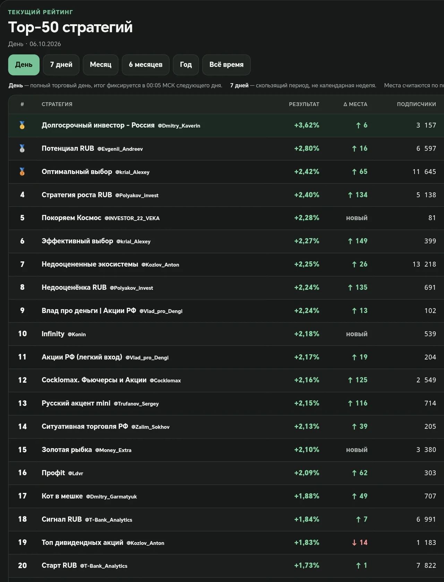Screen dimensions: 444x582
Task: Open the Потенциал RUB strategy
Action: click(68, 148)
